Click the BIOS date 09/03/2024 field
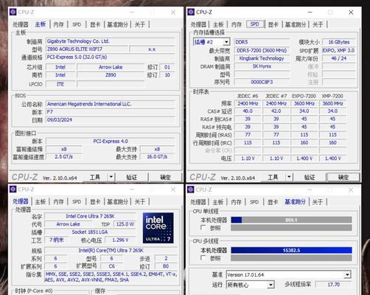 tap(111, 119)
